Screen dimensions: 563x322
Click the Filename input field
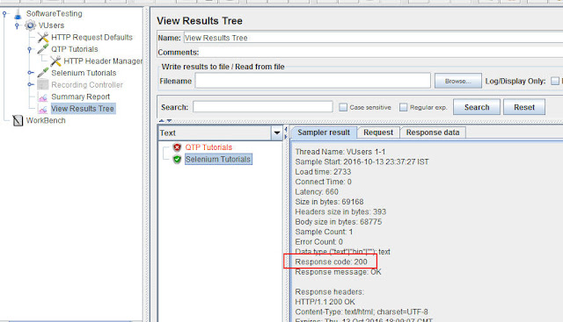[313, 81]
